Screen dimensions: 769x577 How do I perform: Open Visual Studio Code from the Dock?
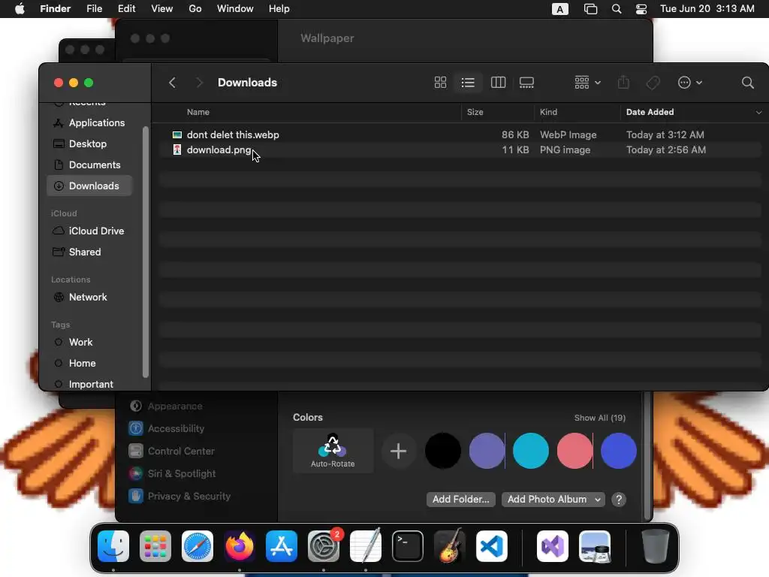(x=491, y=546)
